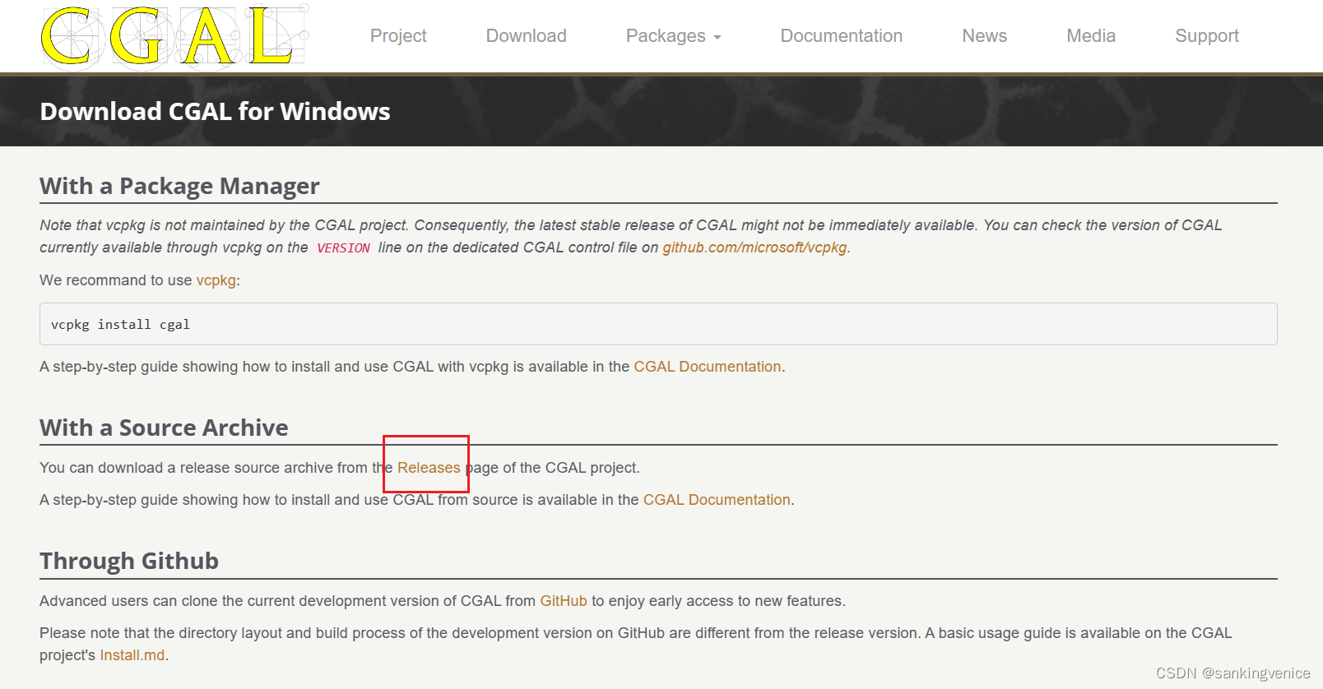This screenshot has width=1323, height=689.
Task: Click the 'With a Source Archive' heading
Action: [x=164, y=428]
